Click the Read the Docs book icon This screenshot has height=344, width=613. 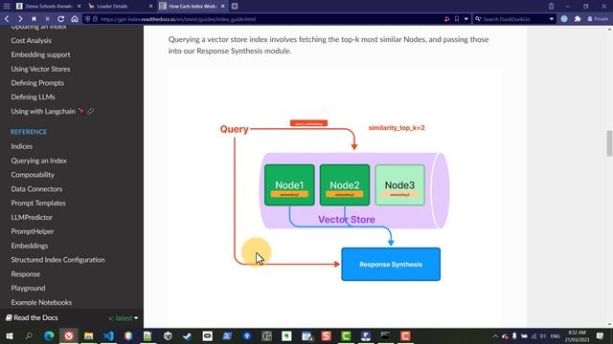pos(9,317)
